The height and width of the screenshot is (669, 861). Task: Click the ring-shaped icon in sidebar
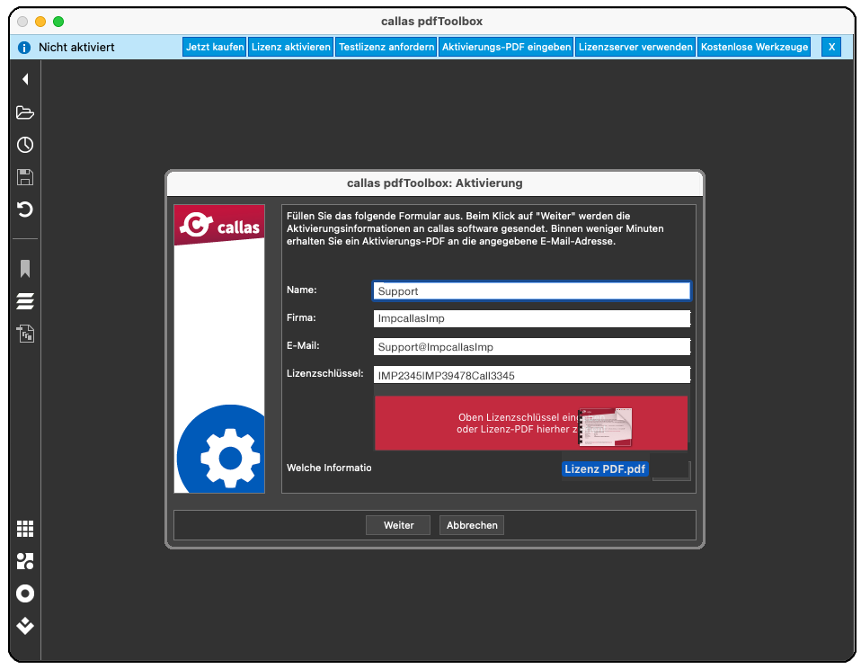pyautogui.click(x=25, y=593)
